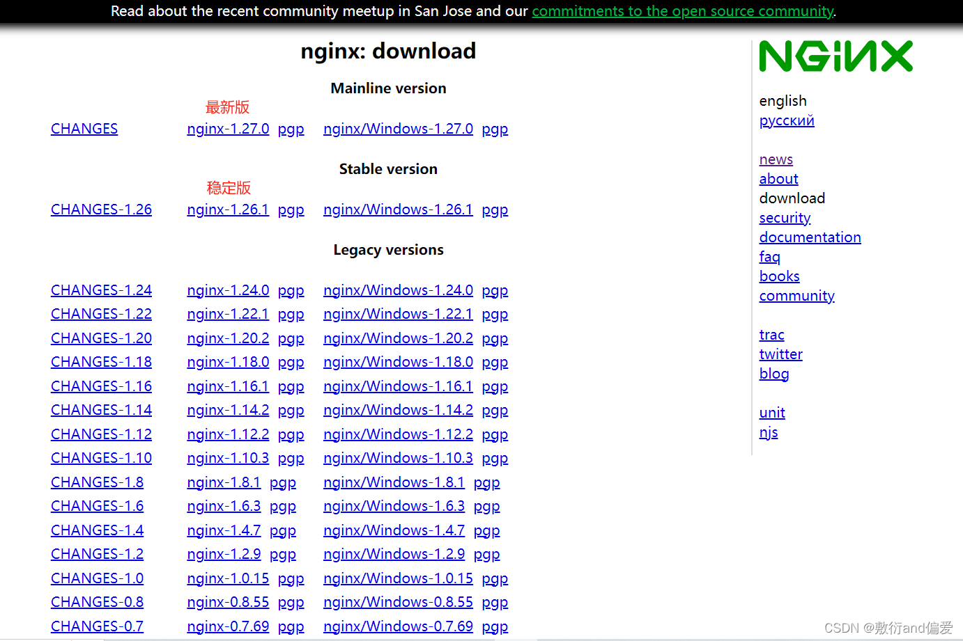Open CHANGES-1.10 changelog
963x641 pixels.
pos(101,458)
